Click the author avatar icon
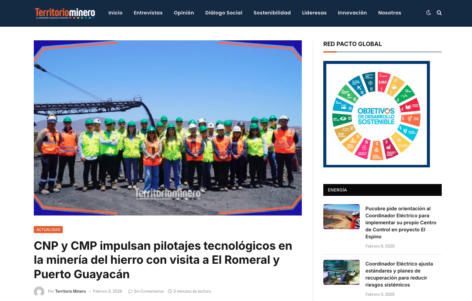Image resolution: width=472 pixels, height=301 pixels. (39, 291)
